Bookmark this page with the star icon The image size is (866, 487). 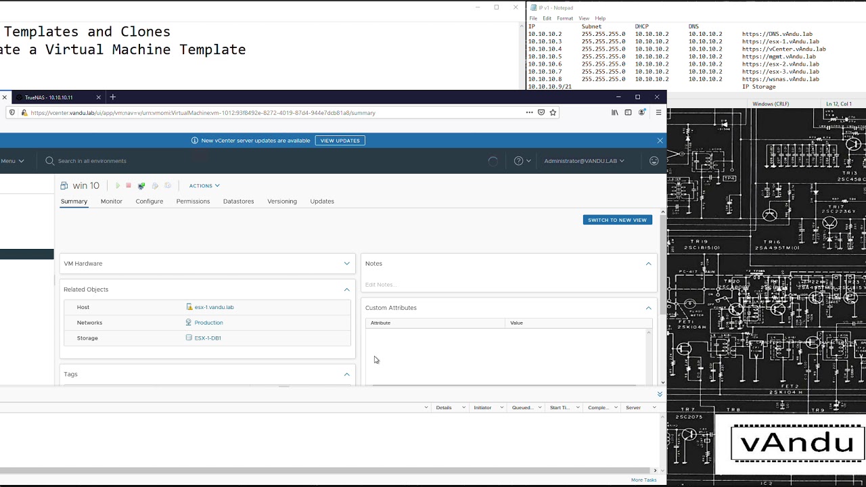(553, 112)
